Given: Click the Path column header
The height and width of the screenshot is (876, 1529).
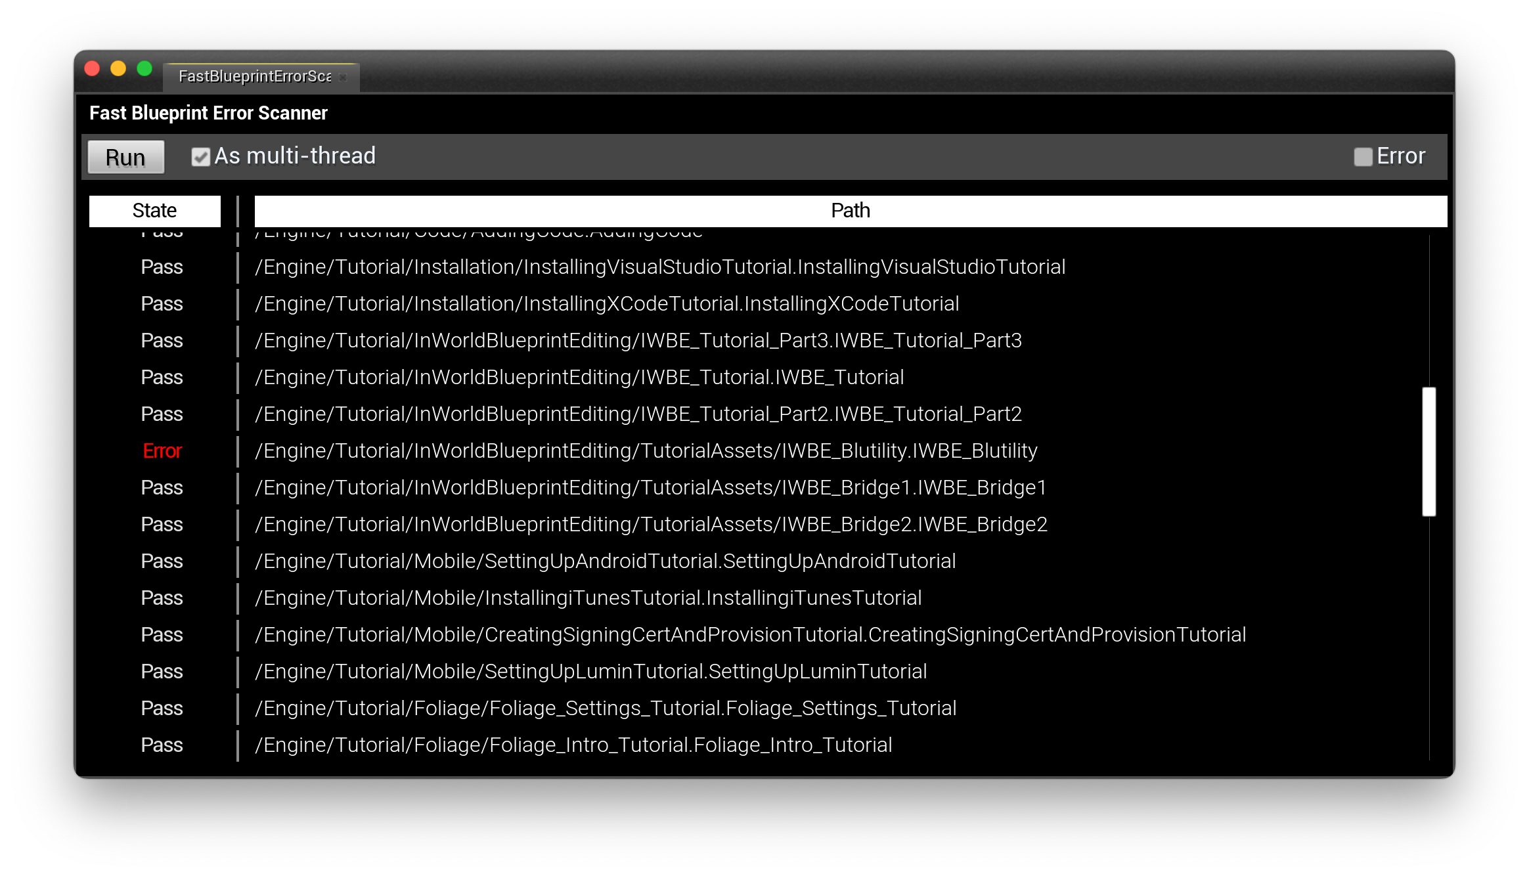Looking at the screenshot, I should [850, 211].
